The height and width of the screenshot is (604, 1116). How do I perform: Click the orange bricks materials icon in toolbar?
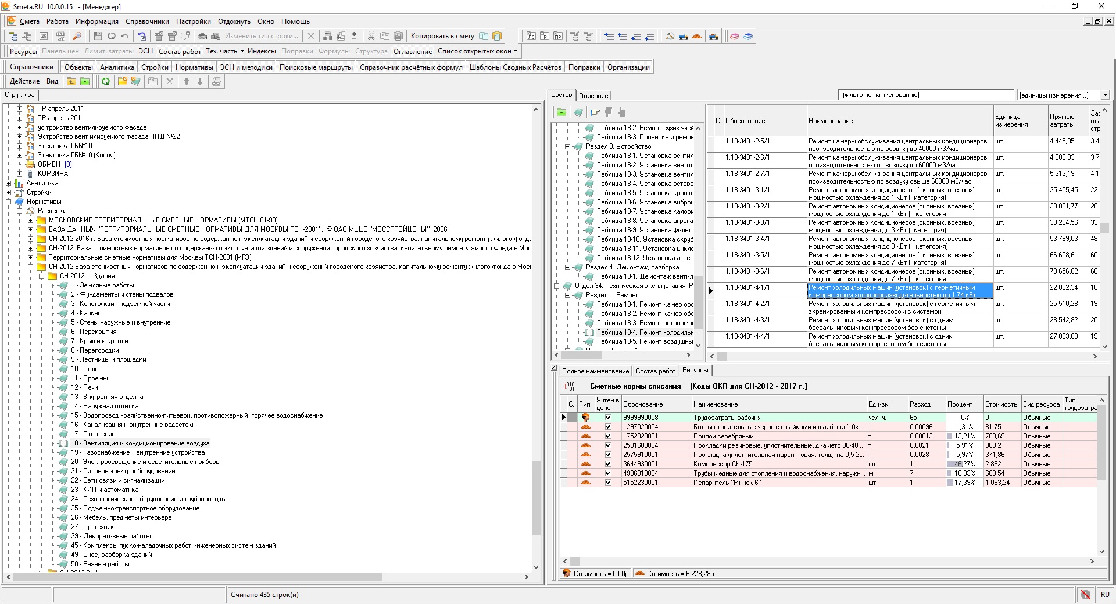click(697, 36)
